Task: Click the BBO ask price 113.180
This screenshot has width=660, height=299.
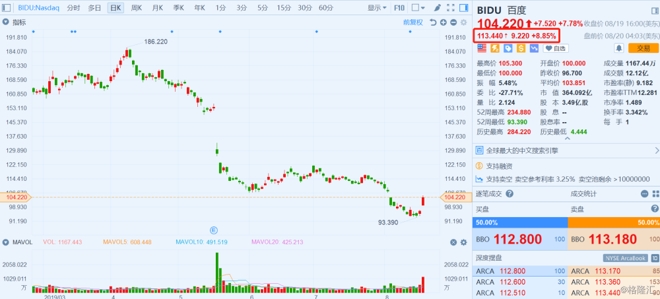Action: coord(612,239)
